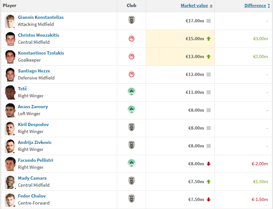This screenshot has height=209, width=273.
Task: Click Tetê player portrait thumbnail
Action: [x=10, y=93]
